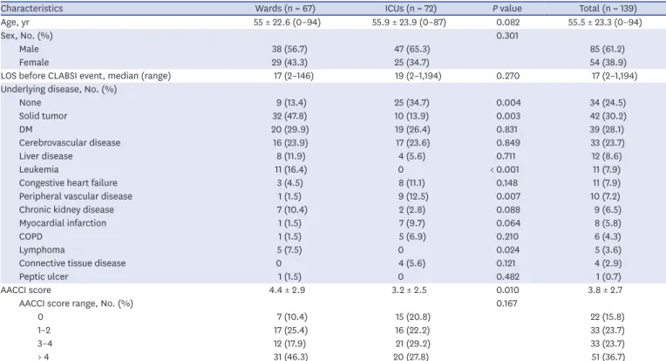The height and width of the screenshot is (361, 666).
Task: Click the 'DM' row label
Action: click(25, 129)
